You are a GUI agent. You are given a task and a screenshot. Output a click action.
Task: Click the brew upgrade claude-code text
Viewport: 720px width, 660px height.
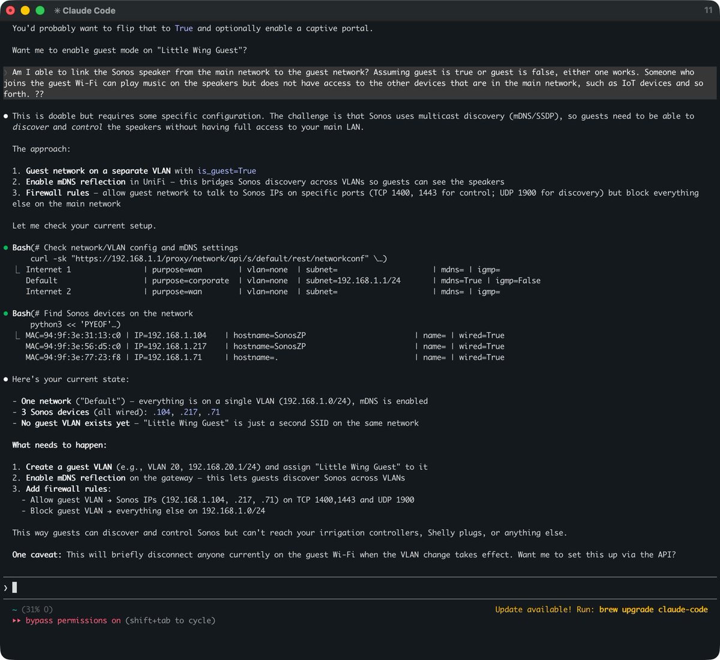[x=653, y=610]
